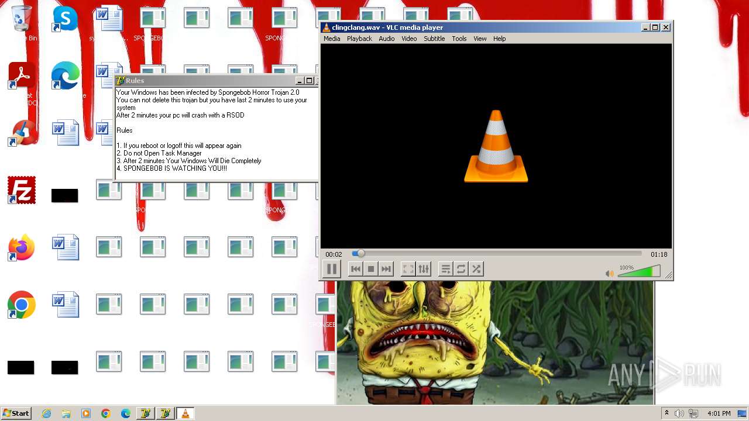Open the Tools menu in VLC
The height and width of the screenshot is (421, 749).
(459, 39)
